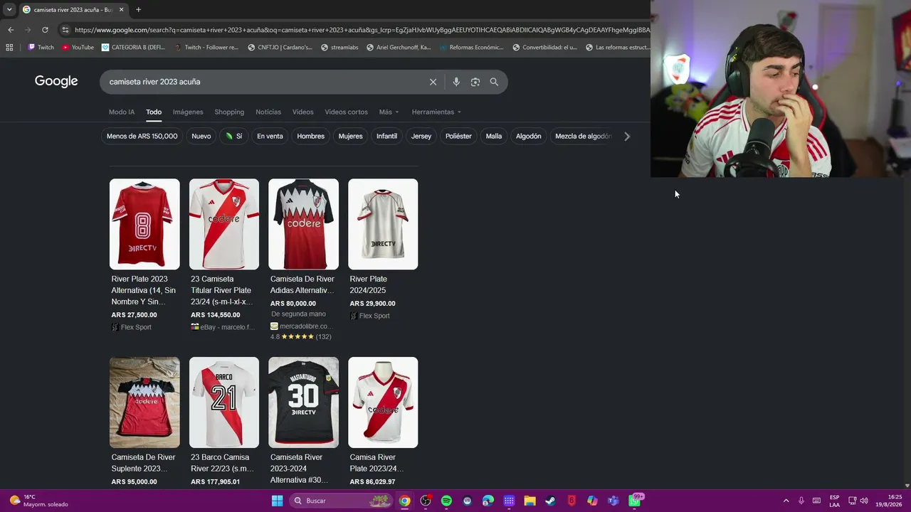Toggle the brand 'Sí' filter chip
This screenshot has height=512, width=911.
click(x=234, y=136)
